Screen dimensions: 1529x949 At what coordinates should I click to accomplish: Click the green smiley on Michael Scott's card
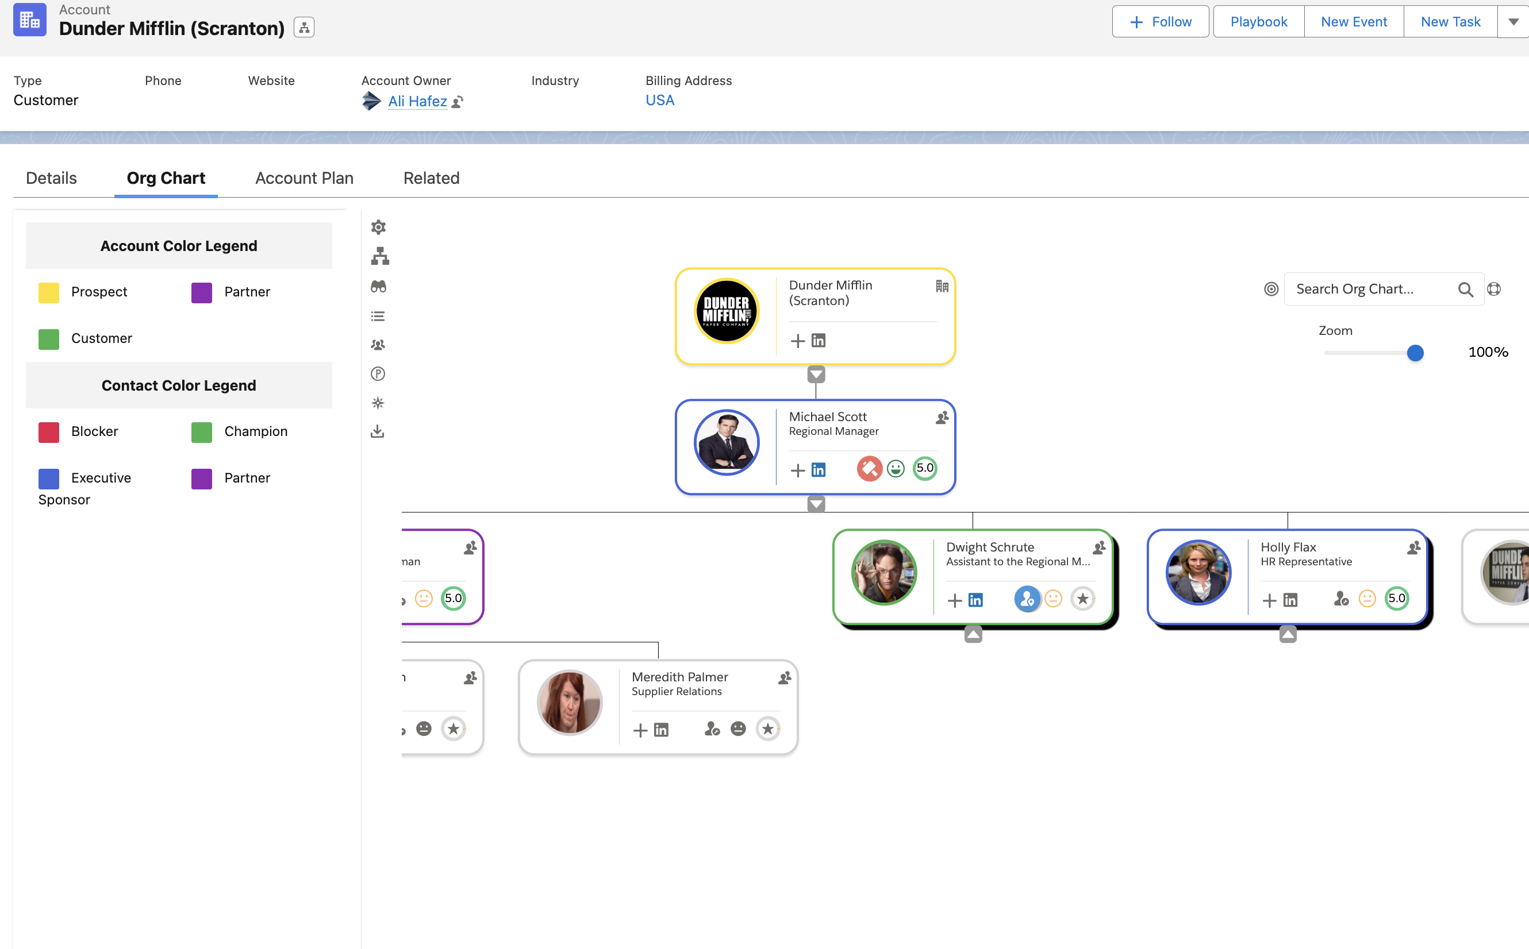tap(896, 468)
